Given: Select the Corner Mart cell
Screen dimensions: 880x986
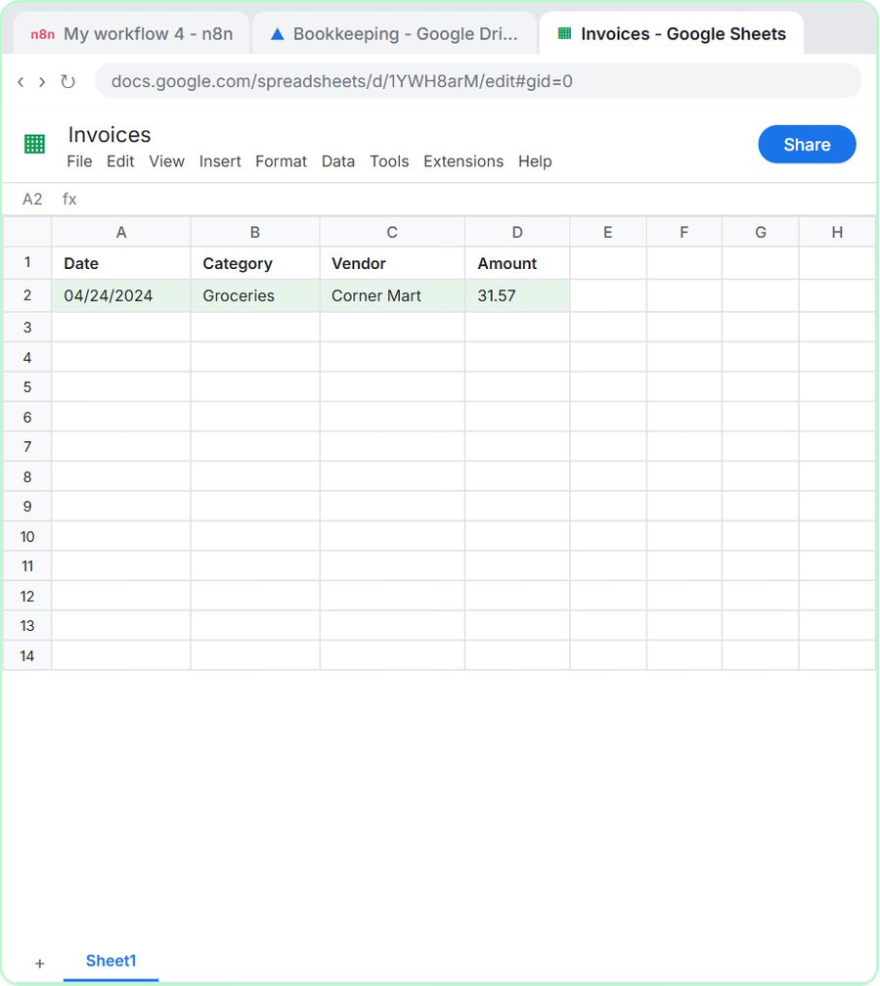Looking at the screenshot, I should coord(392,295).
